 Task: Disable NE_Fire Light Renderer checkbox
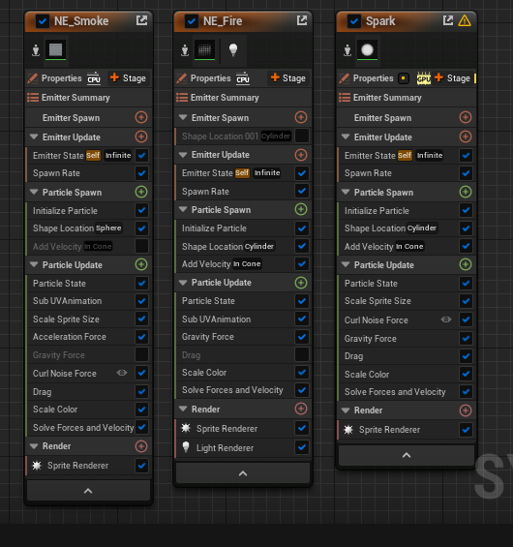[x=302, y=447]
